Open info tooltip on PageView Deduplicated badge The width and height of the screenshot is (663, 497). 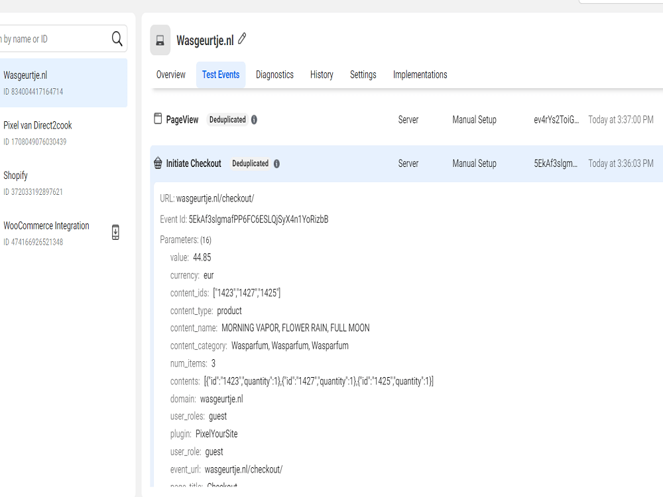click(255, 119)
